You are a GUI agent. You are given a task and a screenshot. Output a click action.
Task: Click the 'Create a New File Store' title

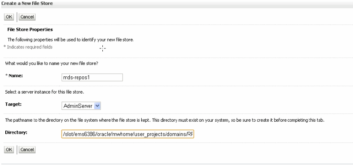(27, 4)
